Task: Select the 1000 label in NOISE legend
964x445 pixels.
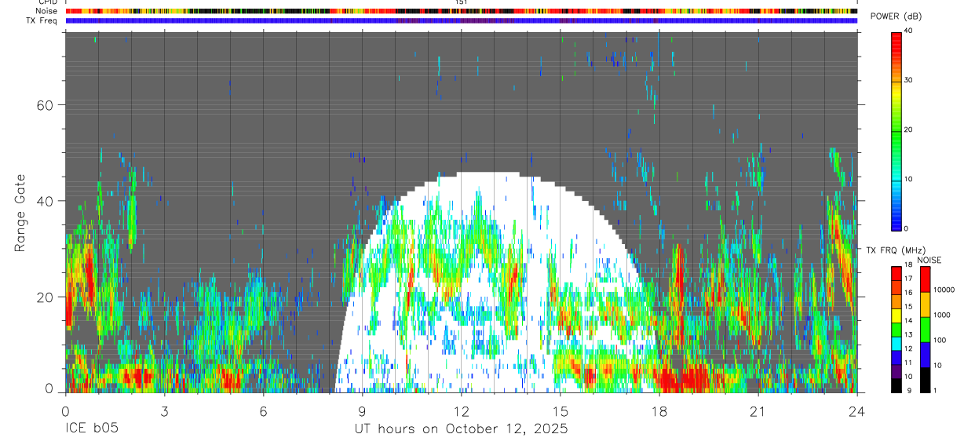Action: pyautogui.click(x=941, y=315)
